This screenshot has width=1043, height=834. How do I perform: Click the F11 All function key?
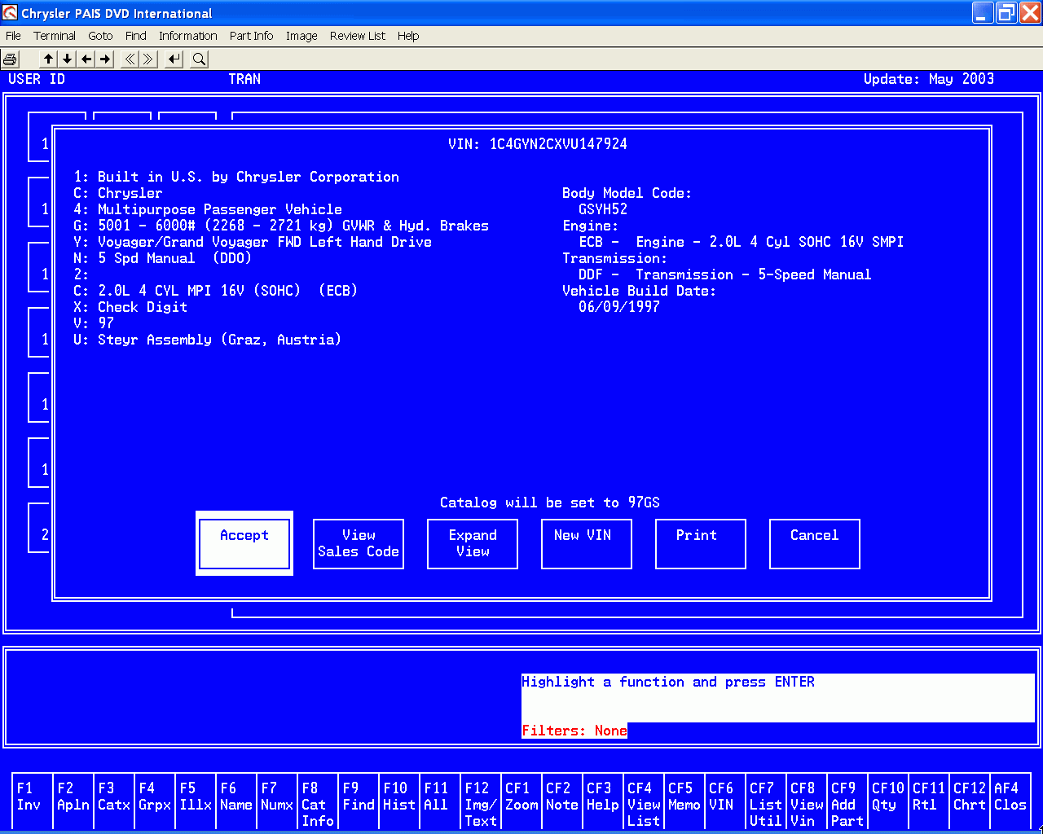coord(440,802)
